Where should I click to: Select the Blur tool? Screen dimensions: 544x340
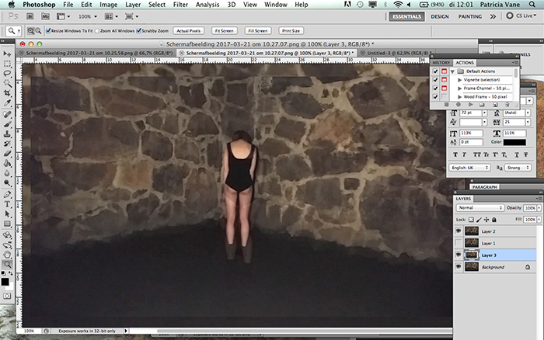click(7, 173)
